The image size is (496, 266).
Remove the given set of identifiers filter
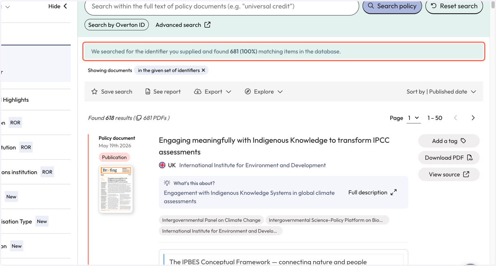coord(203,70)
